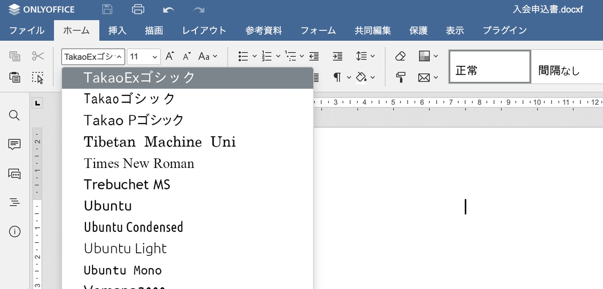Click the Paste clipboard icon
The width and height of the screenshot is (603, 289).
coord(15,77)
